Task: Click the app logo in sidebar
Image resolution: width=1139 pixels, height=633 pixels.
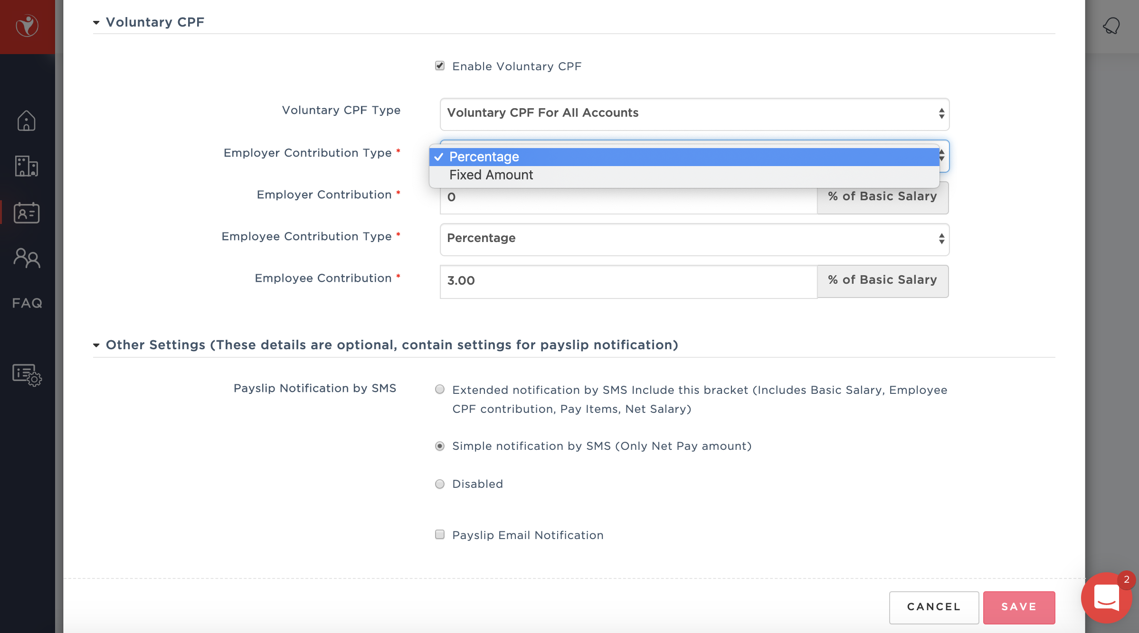Action: (27, 26)
